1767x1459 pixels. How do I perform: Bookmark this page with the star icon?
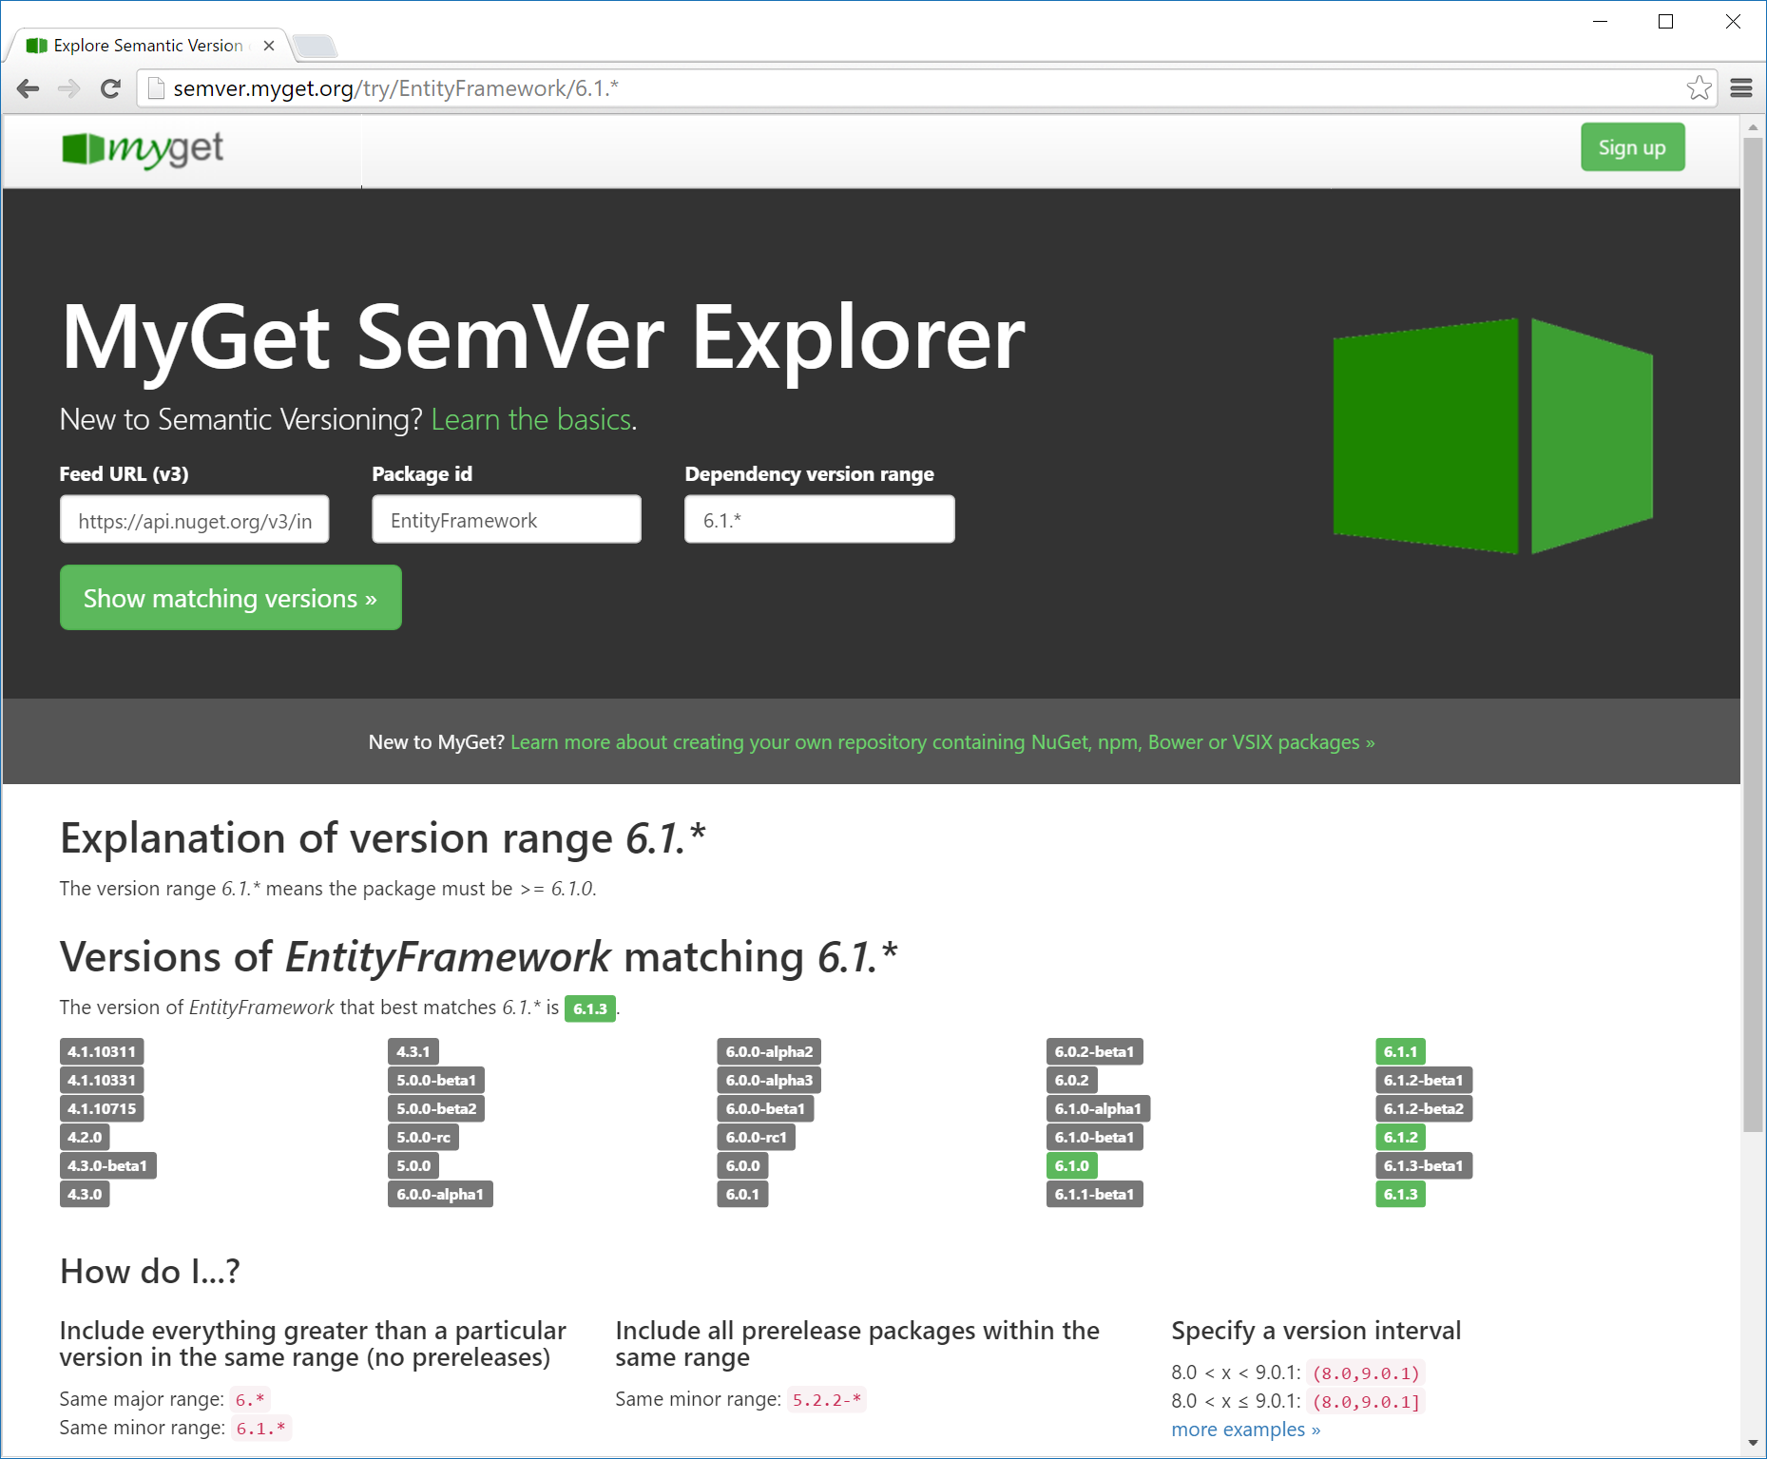tap(1699, 88)
